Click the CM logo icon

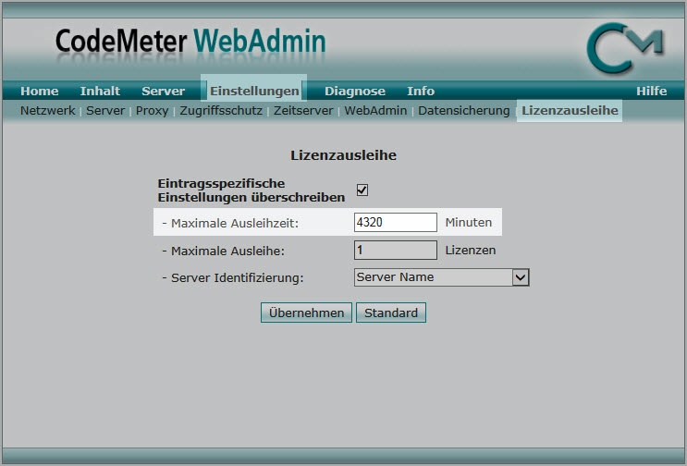tap(625, 47)
